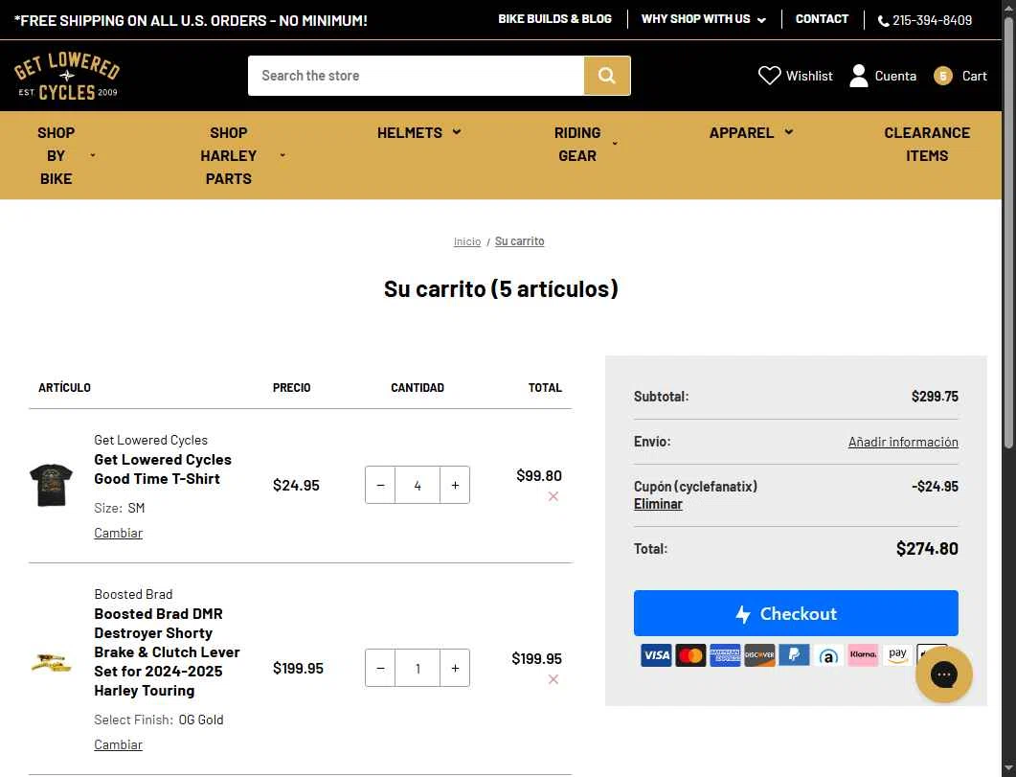Click the Visa payment icon

[x=656, y=655]
